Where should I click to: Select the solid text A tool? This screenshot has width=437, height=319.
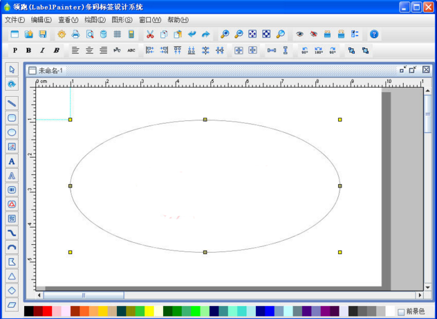point(12,161)
